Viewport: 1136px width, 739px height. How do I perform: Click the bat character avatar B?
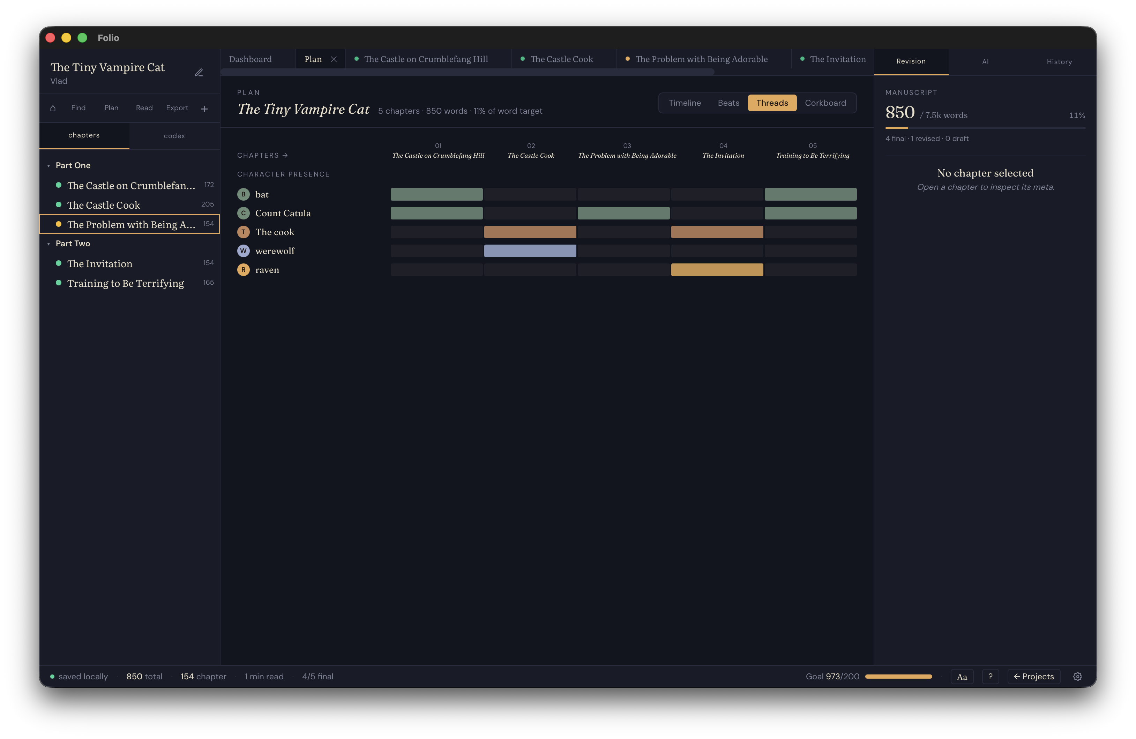coord(244,194)
